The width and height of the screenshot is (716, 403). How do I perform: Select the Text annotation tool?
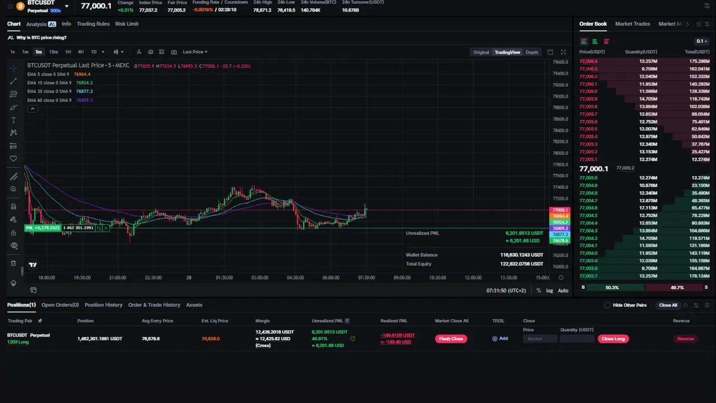(x=13, y=120)
